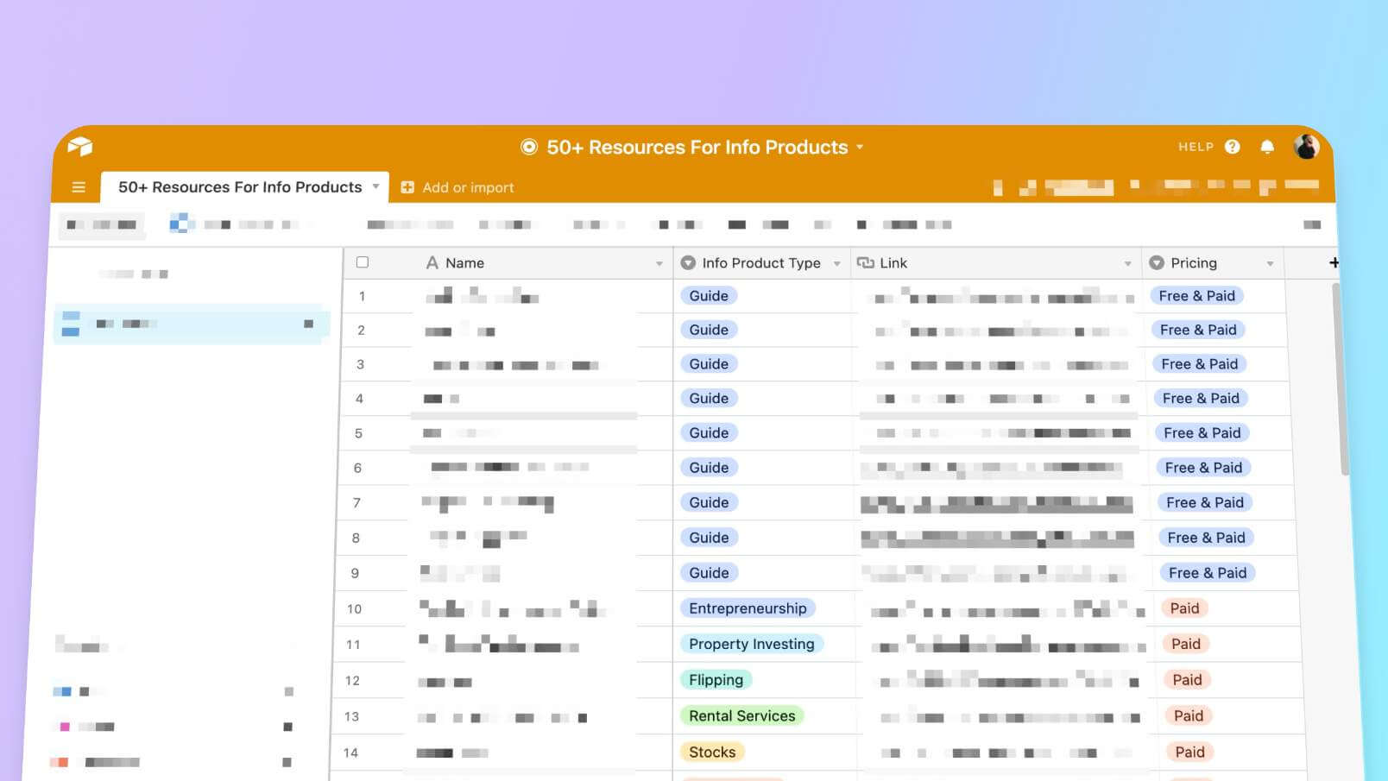1388x781 pixels.
Task: Select the Guide tag in row 4
Action: [709, 399]
